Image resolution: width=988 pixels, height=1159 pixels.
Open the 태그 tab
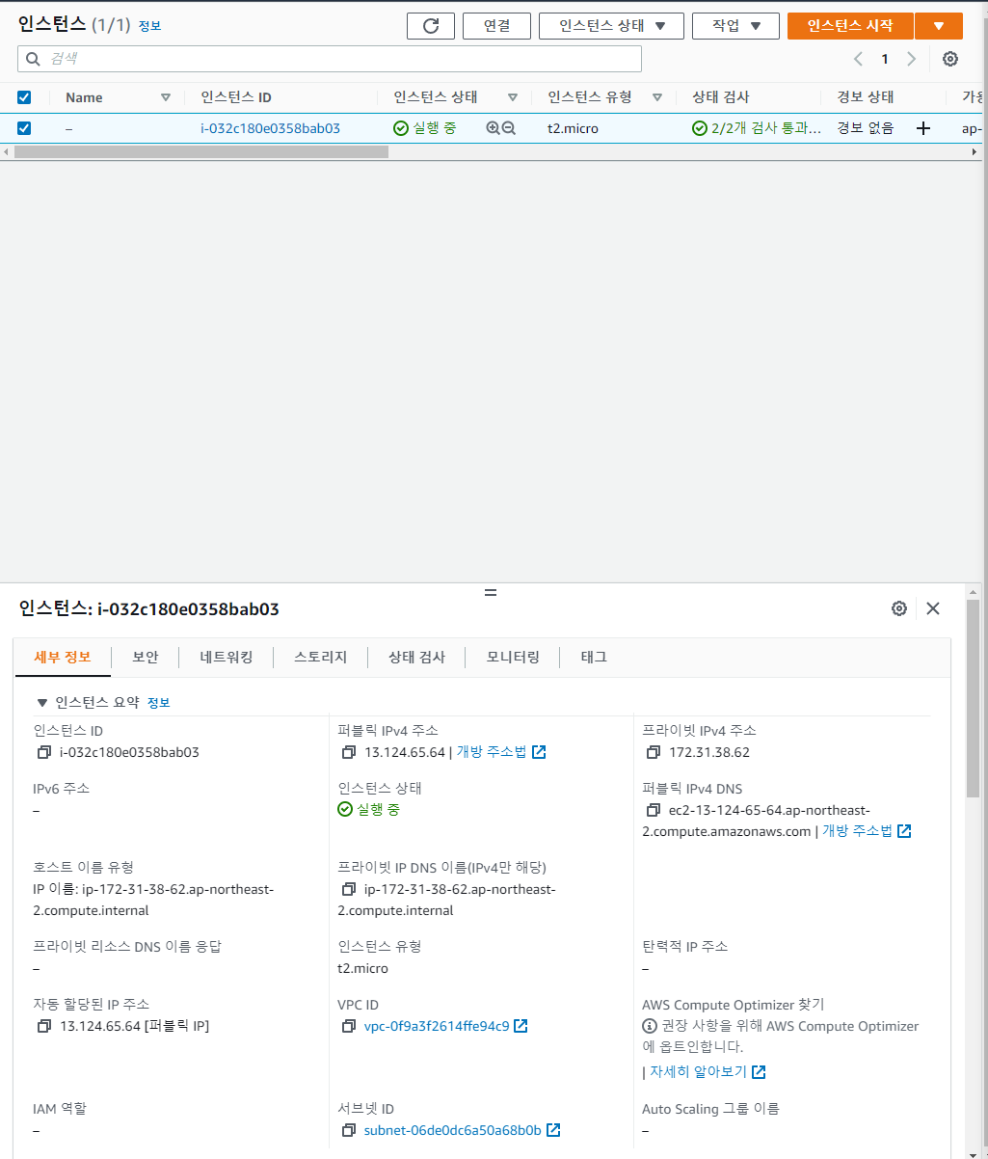click(594, 657)
